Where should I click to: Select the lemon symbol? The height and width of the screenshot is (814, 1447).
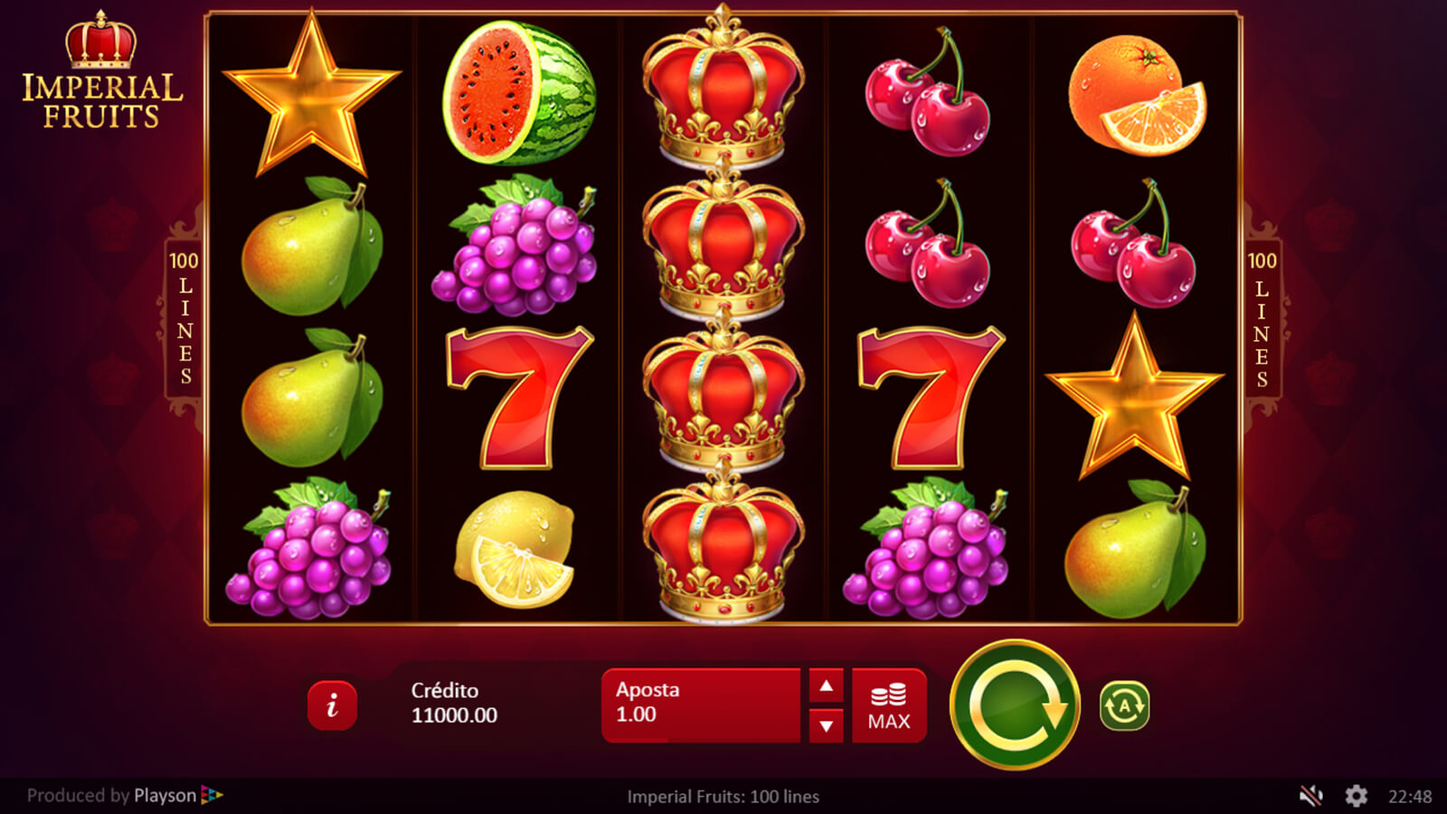point(515,549)
